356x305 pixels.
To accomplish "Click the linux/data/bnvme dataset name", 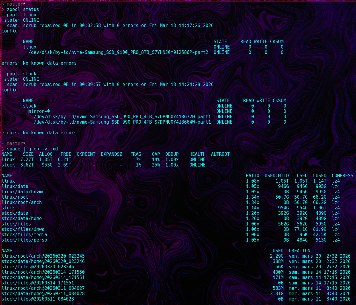I will 23,192.
